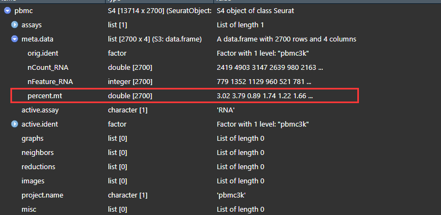Select the active.assay entry
This screenshot has width=441, height=215.
click(x=220, y=110)
